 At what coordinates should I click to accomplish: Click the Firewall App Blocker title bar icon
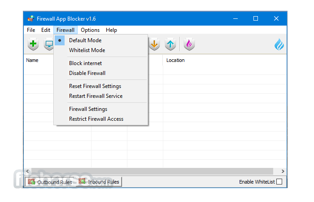(31, 19)
